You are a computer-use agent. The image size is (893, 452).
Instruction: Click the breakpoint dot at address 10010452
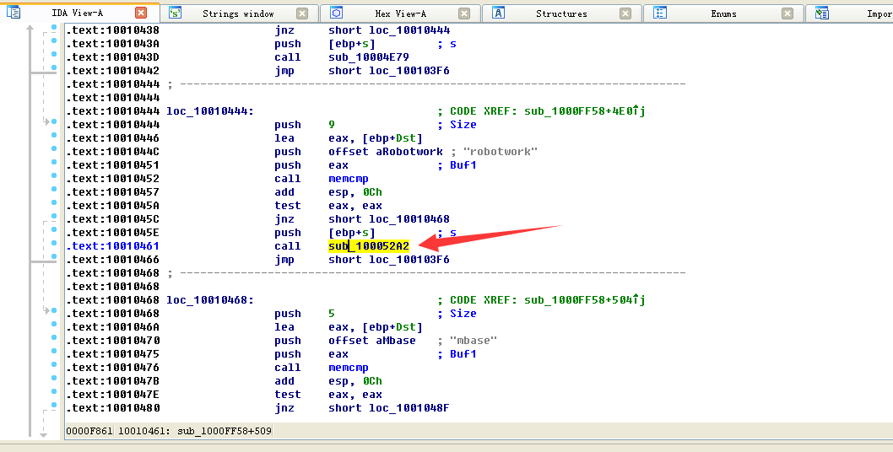coord(54,175)
